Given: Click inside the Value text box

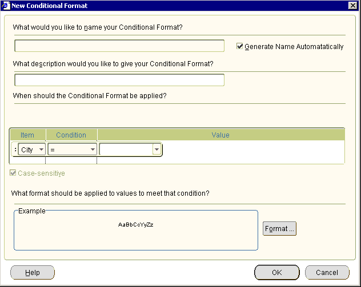Looking at the screenshot, I should (x=126, y=150).
